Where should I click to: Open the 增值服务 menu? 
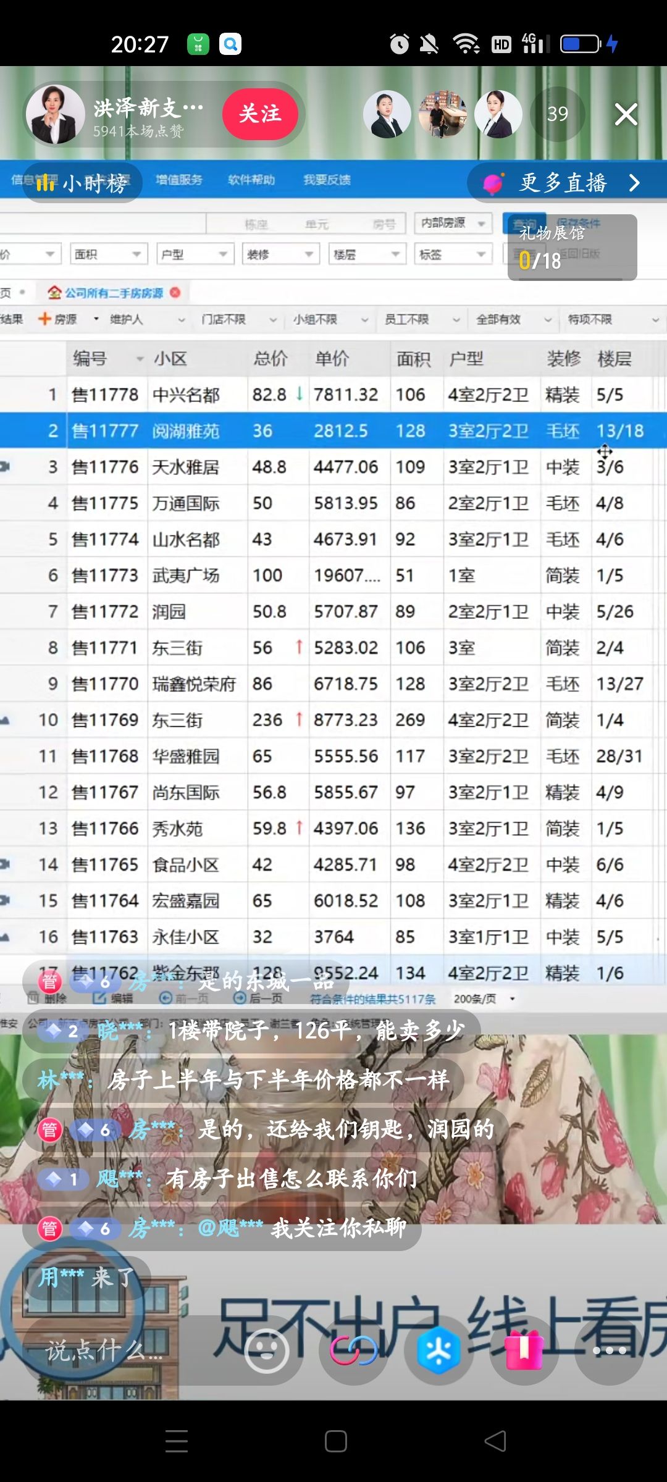179,180
